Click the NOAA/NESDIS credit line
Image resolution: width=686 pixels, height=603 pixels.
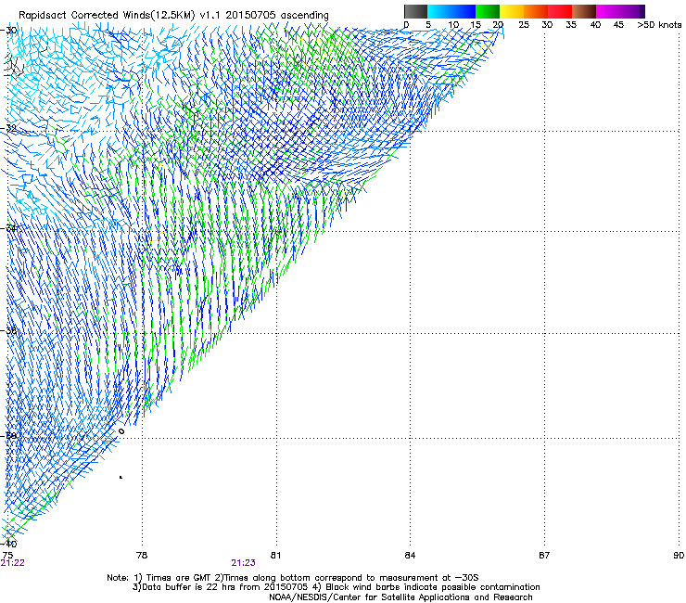400,597
